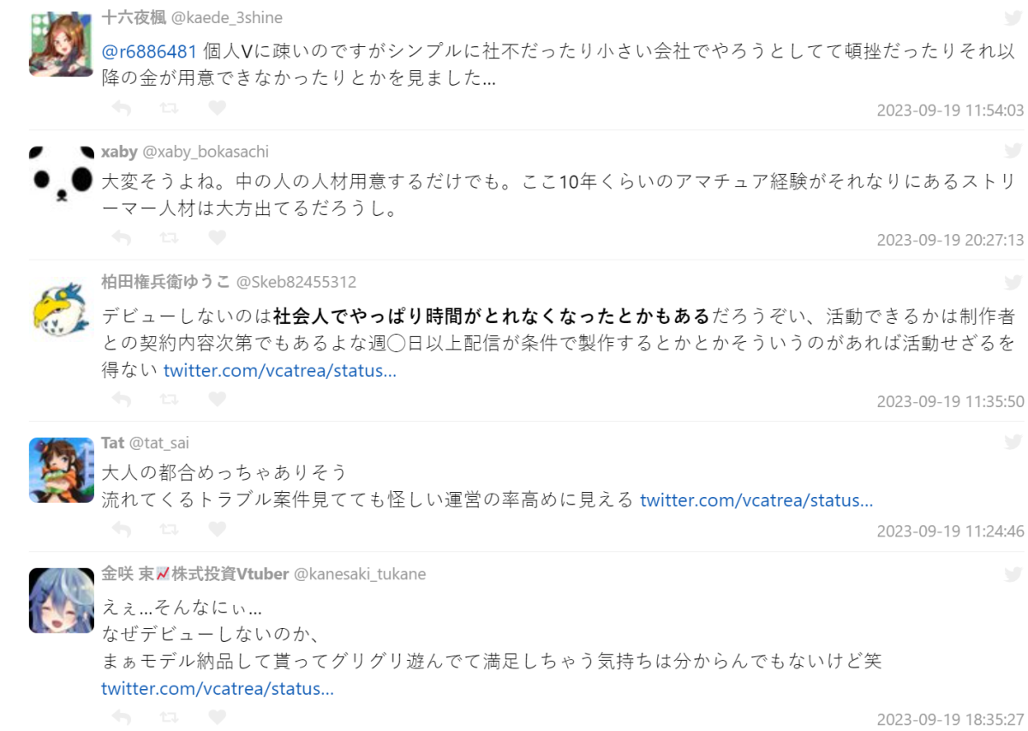Open the 2023-09-19 11:54:03 timestamp

950,111
